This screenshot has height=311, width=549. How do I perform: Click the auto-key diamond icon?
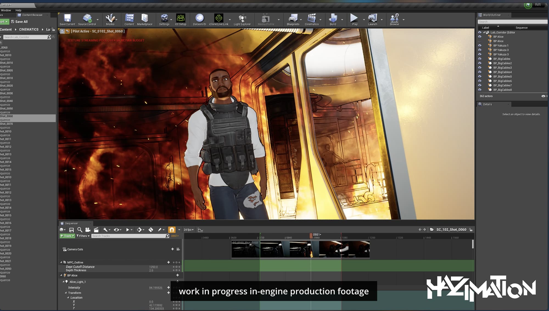(151, 230)
